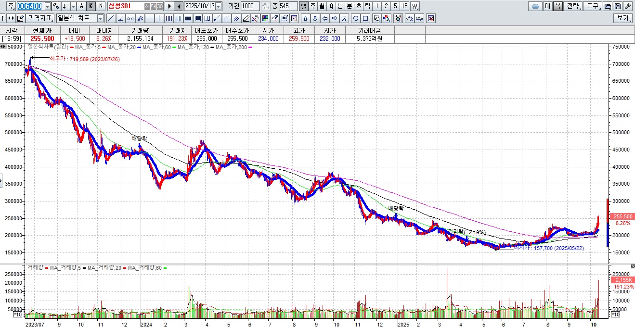Screen dimensions: 635x327
Task: Open the 일본식 차트 chart type dropdown
Action: coord(100,18)
